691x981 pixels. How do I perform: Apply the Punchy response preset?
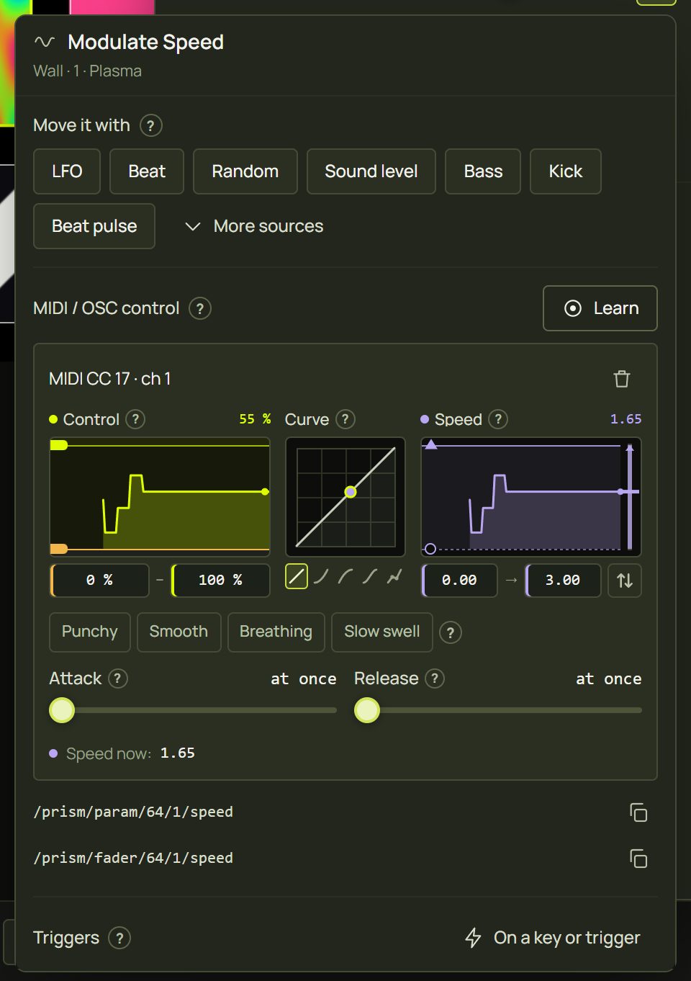point(90,632)
